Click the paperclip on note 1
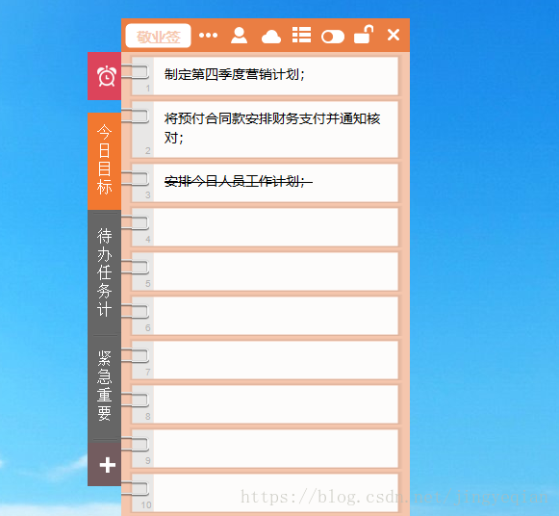Image resolution: width=559 pixels, height=516 pixels. click(x=135, y=71)
